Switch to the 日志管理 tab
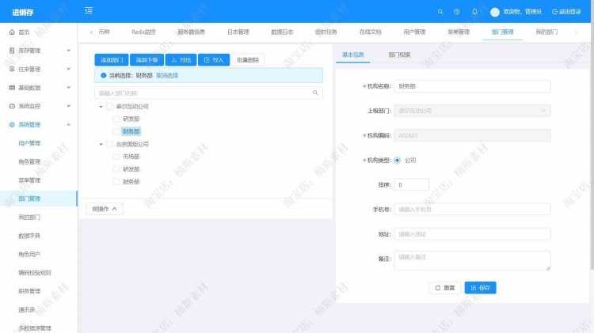The height and width of the screenshot is (333, 594). point(238,32)
